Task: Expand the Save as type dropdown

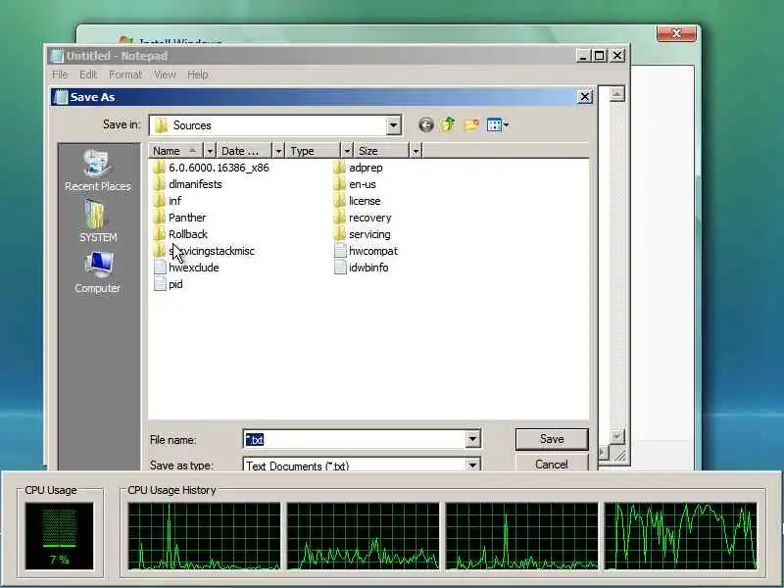Action: (x=472, y=465)
